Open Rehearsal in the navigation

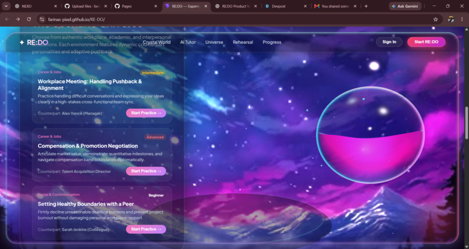pyautogui.click(x=243, y=42)
